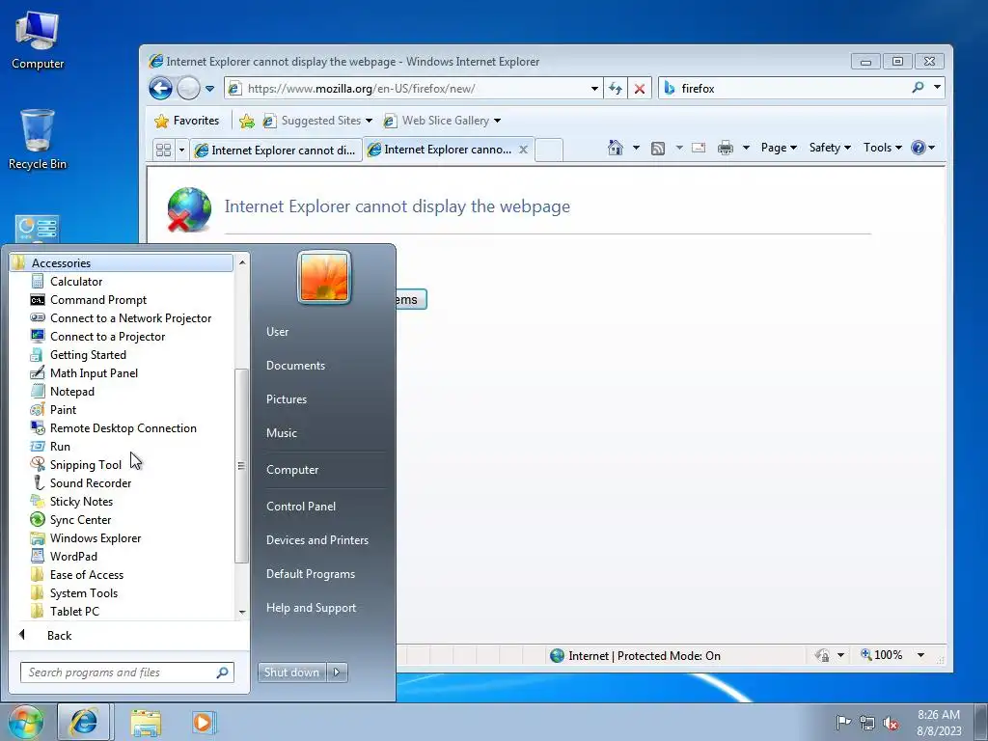Open Connect to a Projector entry

click(x=107, y=337)
